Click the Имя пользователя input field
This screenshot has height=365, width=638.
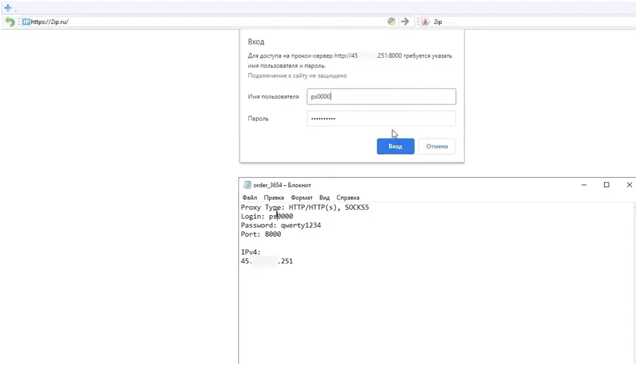(381, 96)
